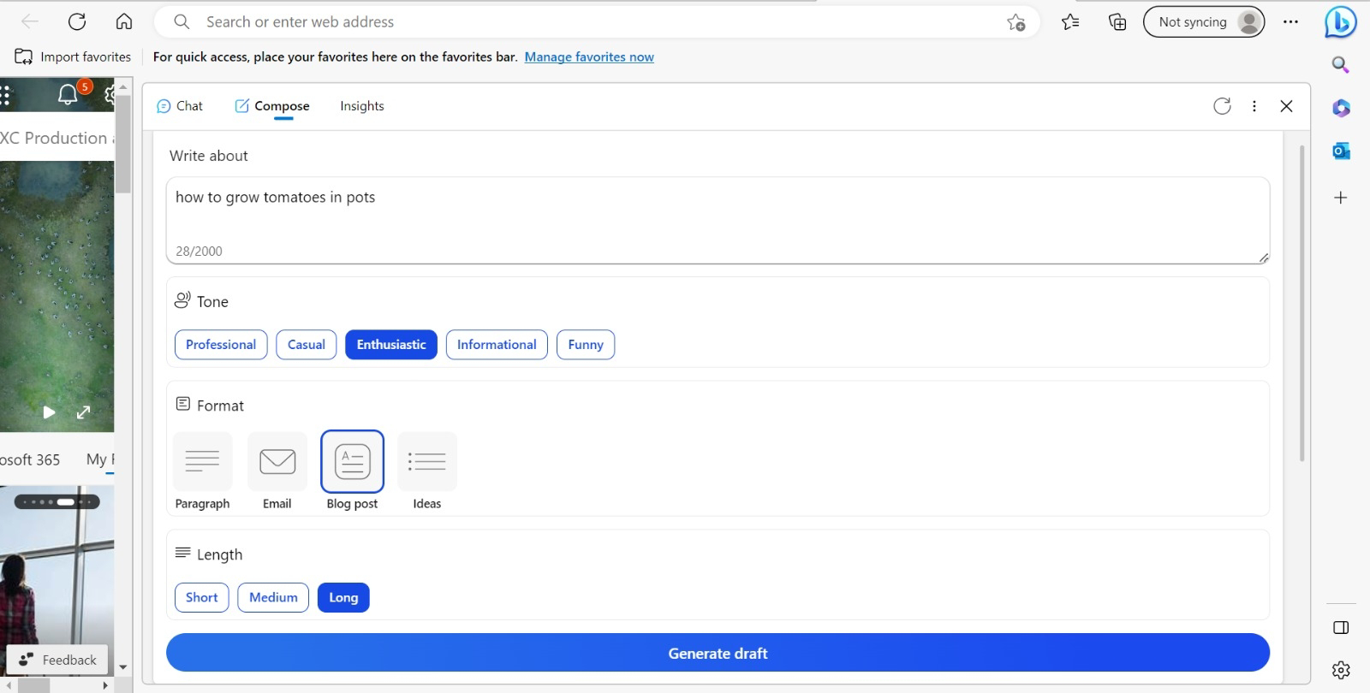Click the Import favorites icon
This screenshot has height=693, width=1370.
[x=23, y=56]
